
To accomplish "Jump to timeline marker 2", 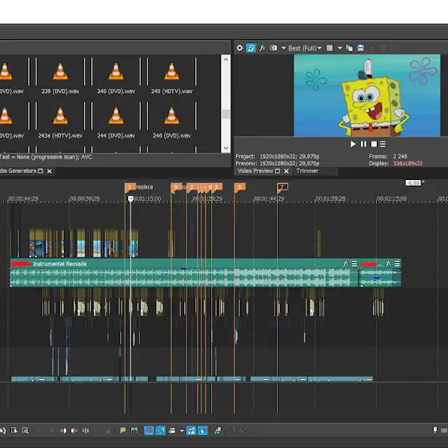I will point(191,187).
